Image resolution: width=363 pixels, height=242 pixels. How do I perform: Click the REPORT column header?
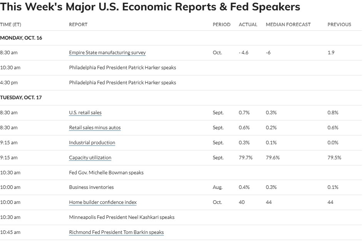[x=78, y=25]
